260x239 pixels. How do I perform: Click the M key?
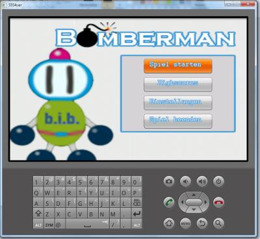point(115,214)
